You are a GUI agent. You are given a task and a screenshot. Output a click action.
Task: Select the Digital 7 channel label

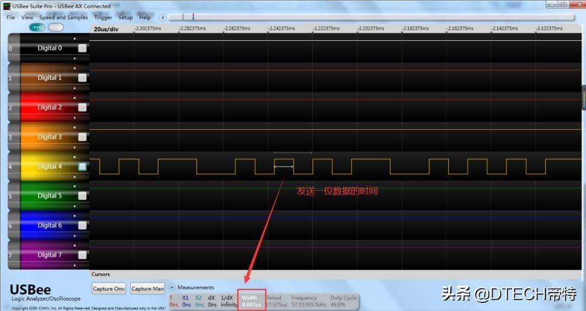click(x=50, y=255)
